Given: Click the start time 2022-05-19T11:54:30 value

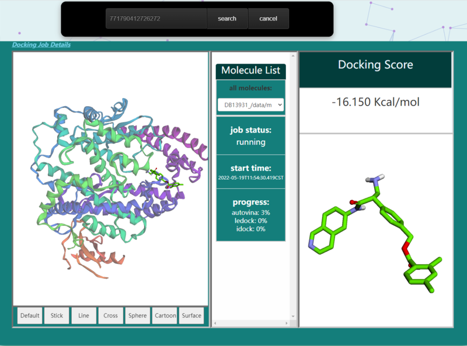Looking at the screenshot, I should 251,178.
